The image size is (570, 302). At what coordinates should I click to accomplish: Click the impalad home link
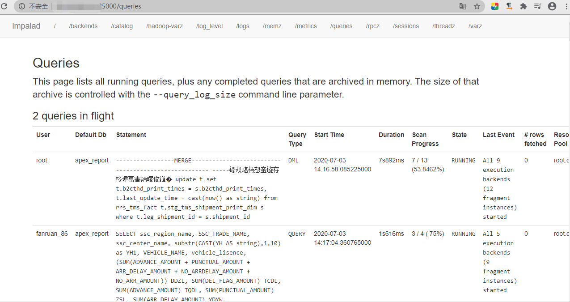tap(26, 26)
